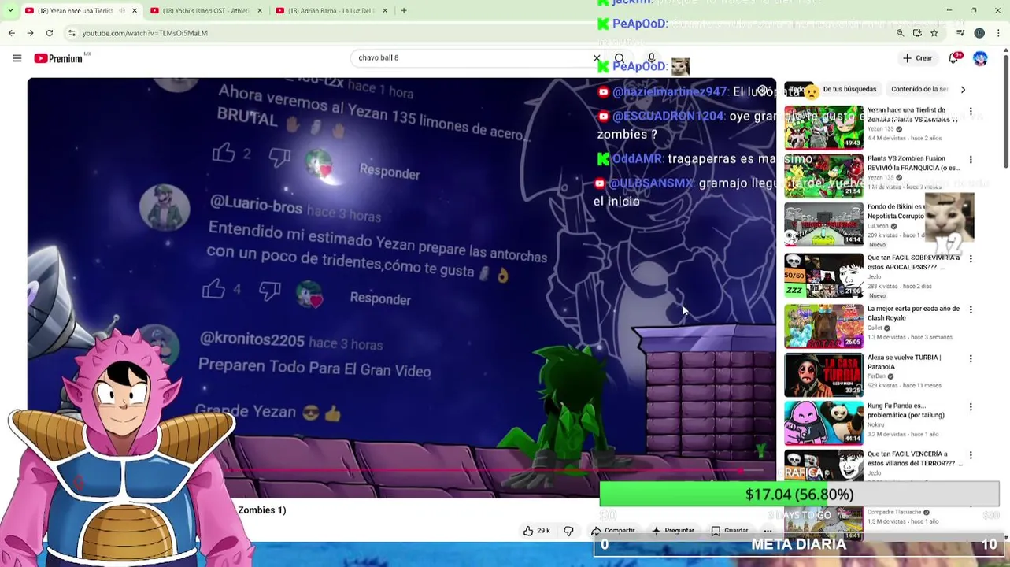The image size is (1010, 567).
Task: Save the video with Guardar
Action: click(730, 531)
